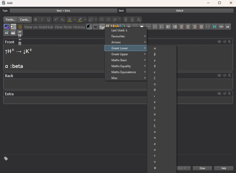Click the AnkiHub crown icon
The height and width of the screenshot is (173, 236).
tap(20, 27)
